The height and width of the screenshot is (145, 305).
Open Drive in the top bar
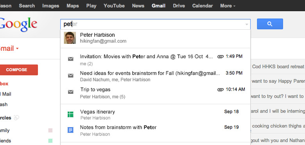[x=179, y=5]
